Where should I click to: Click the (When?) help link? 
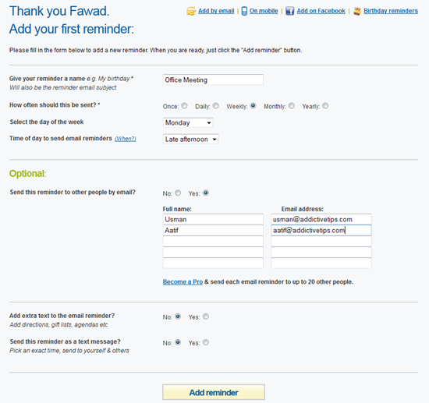[126, 139]
